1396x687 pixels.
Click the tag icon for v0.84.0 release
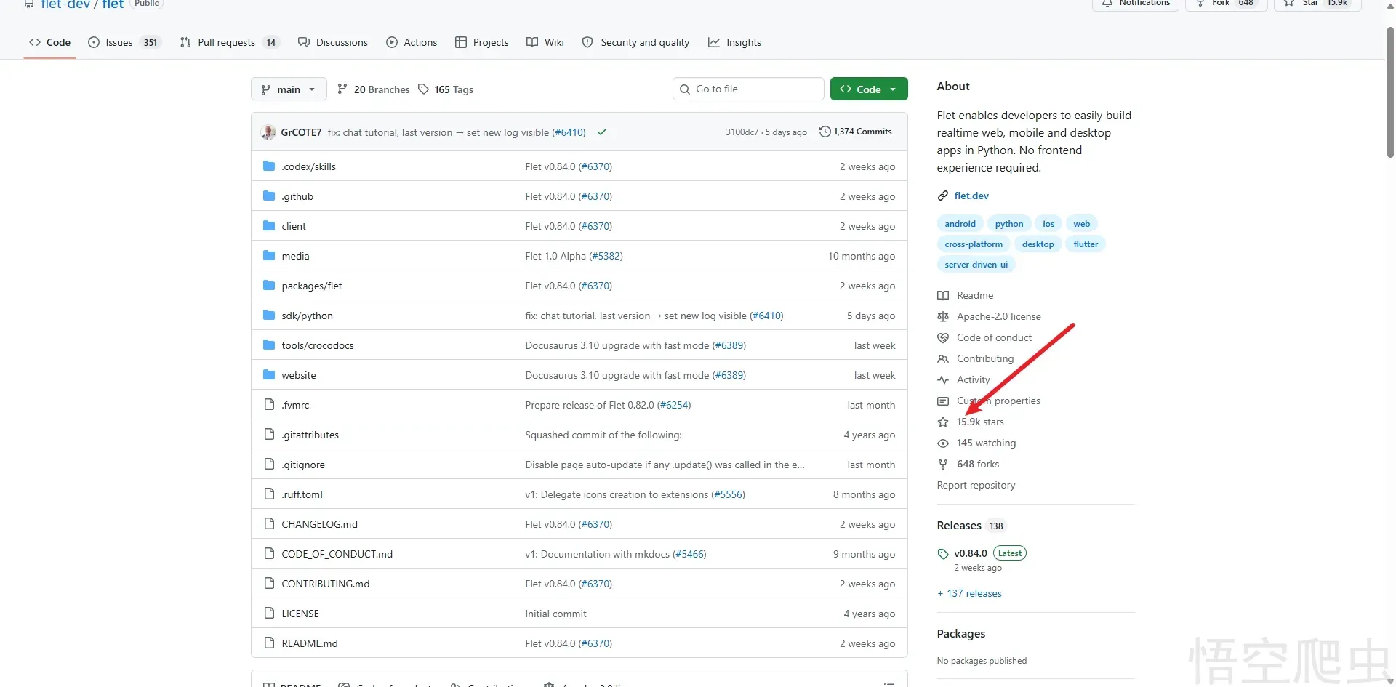pos(943,554)
